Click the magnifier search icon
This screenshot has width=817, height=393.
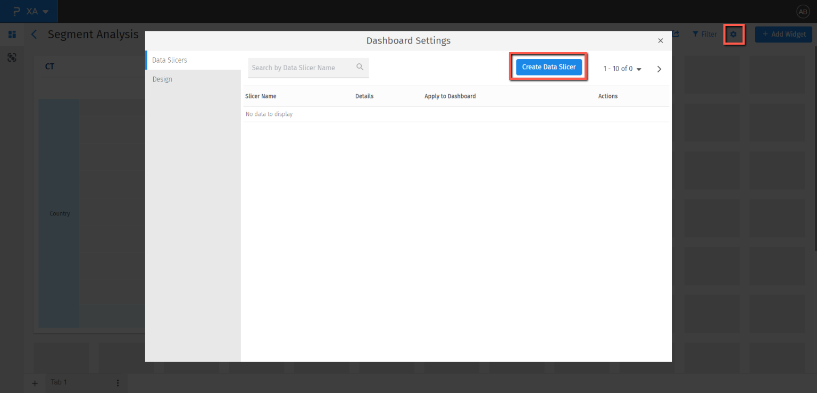tap(360, 67)
